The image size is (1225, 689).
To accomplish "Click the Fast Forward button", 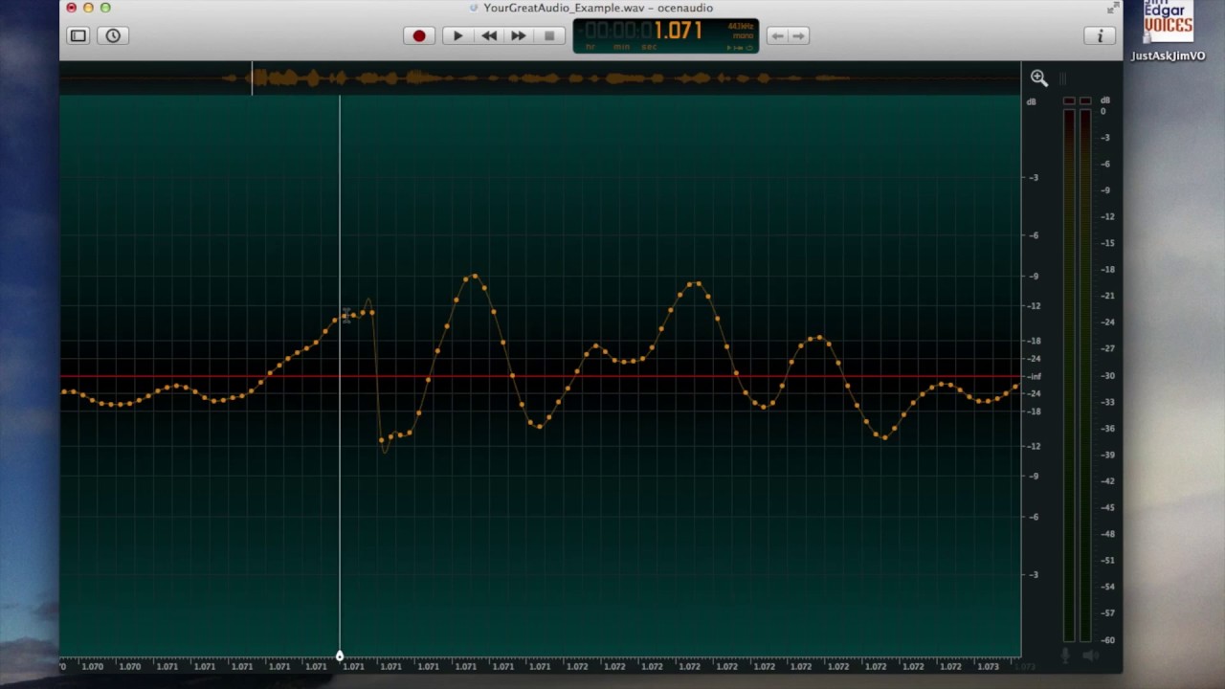I will click(x=518, y=35).
